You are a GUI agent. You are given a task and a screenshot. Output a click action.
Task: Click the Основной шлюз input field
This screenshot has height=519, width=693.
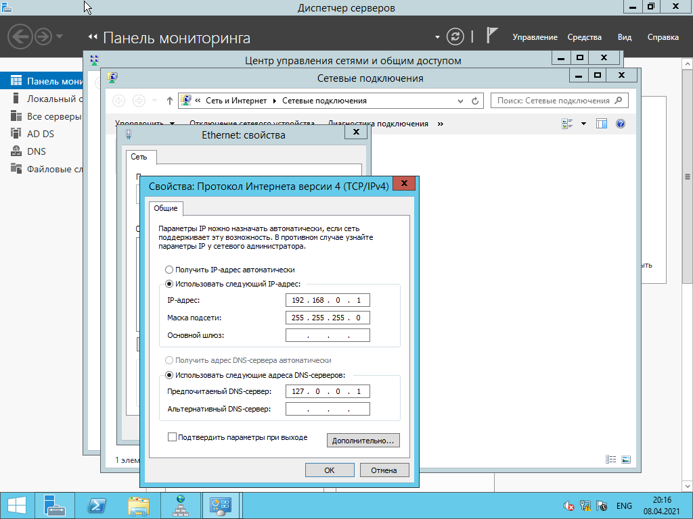[328, 335]
